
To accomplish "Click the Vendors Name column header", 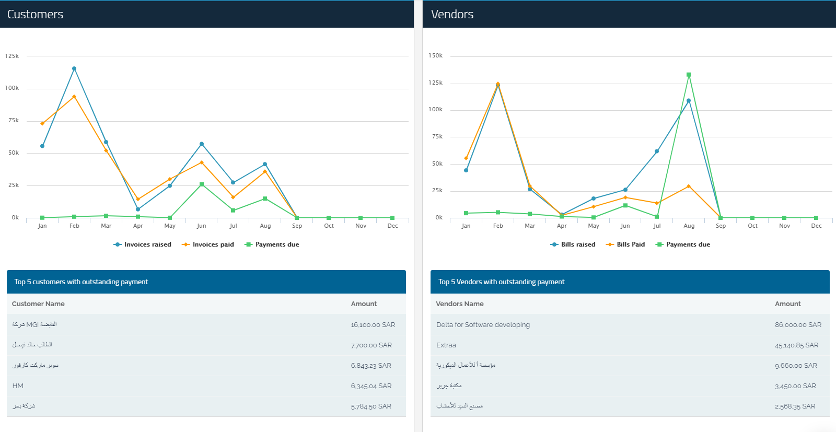I will coord(460,304).
